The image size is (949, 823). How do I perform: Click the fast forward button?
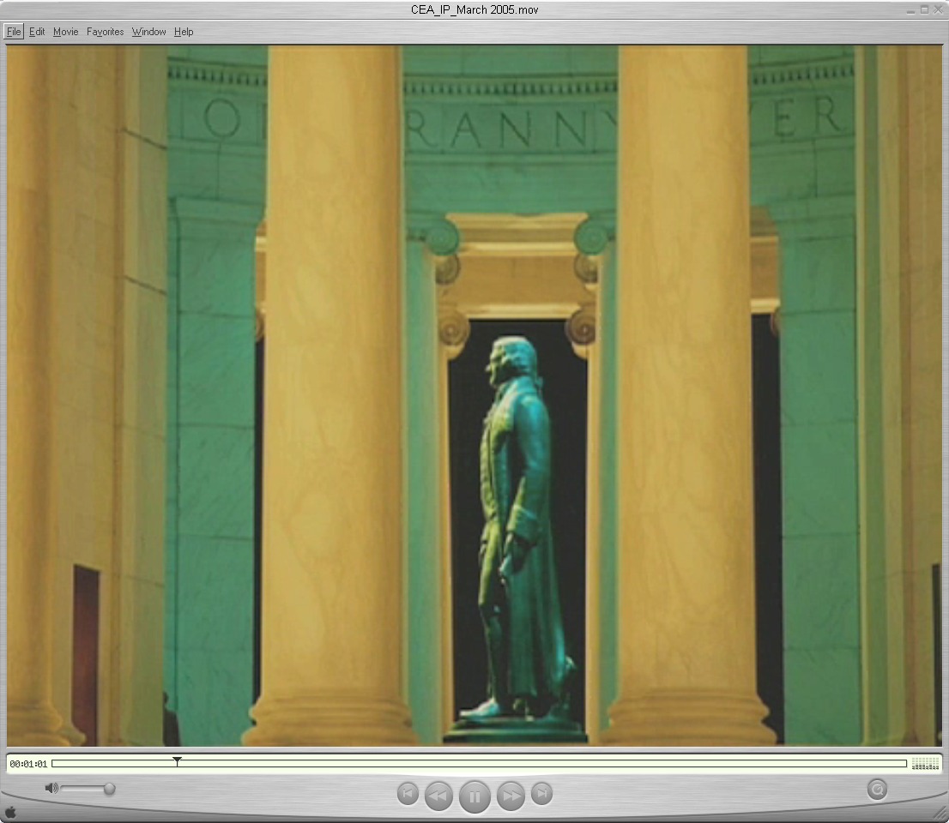(511, 796)
